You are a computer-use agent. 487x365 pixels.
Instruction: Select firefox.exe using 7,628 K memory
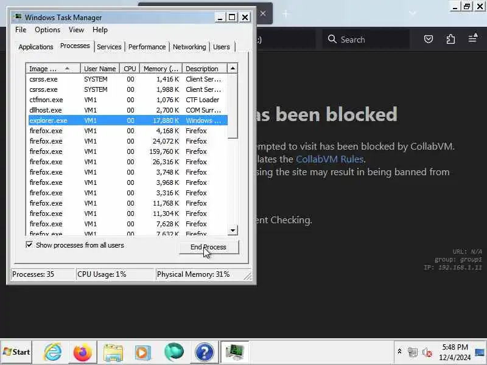click(128, 224)
